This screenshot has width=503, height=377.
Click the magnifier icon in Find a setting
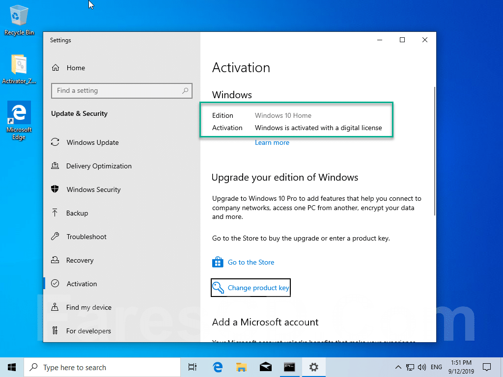point(185,91)
